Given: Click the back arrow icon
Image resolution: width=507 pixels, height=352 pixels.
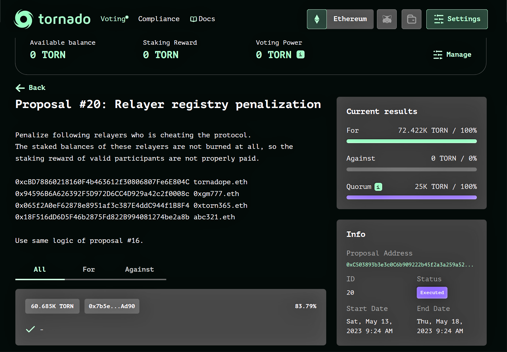Looking at the screenshot, I should pyautogui.click(x=20, y=88).
